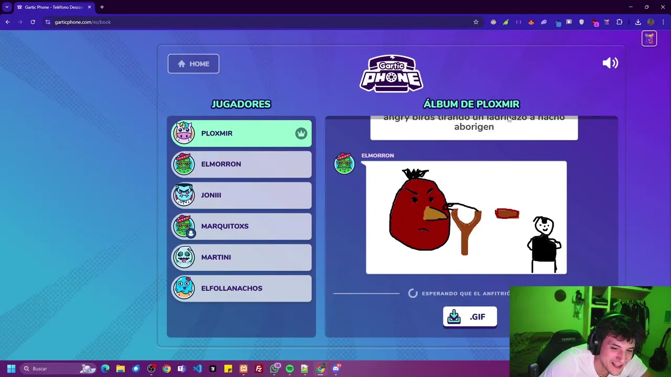The width and height of the screenshot is (671, 377).
Task: Bookmark this page with the star icon
Action: click(476, 22)
